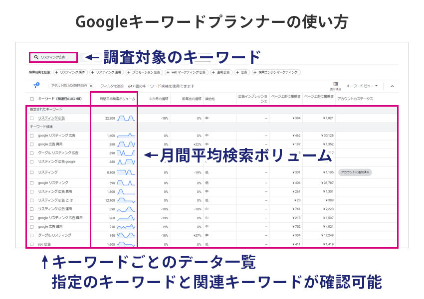Click the search magnifier icon
Viewport: 424px width, 299px height.
36,57
